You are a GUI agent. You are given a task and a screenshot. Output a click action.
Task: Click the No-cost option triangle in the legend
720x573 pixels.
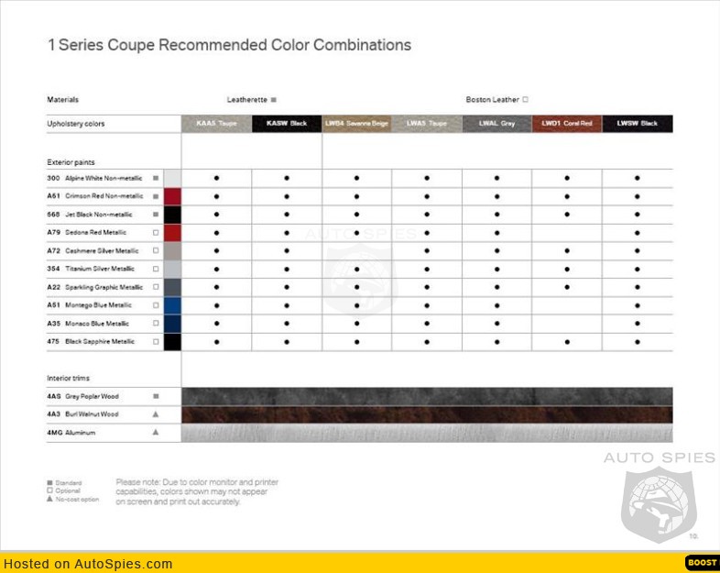tap(49, 500)
